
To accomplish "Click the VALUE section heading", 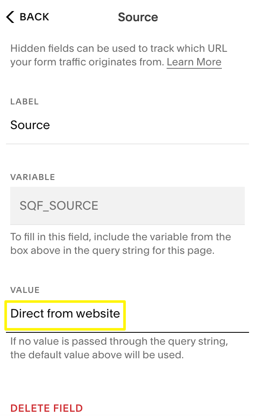I will coord(25,290).
